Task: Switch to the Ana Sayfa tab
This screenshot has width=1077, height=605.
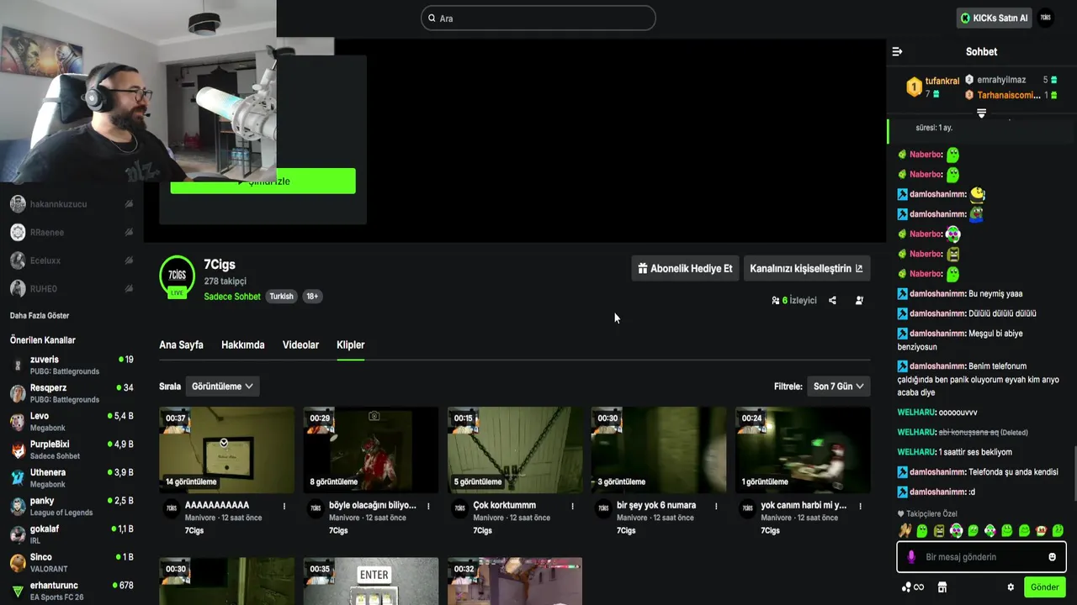Action: click(181, 345)
